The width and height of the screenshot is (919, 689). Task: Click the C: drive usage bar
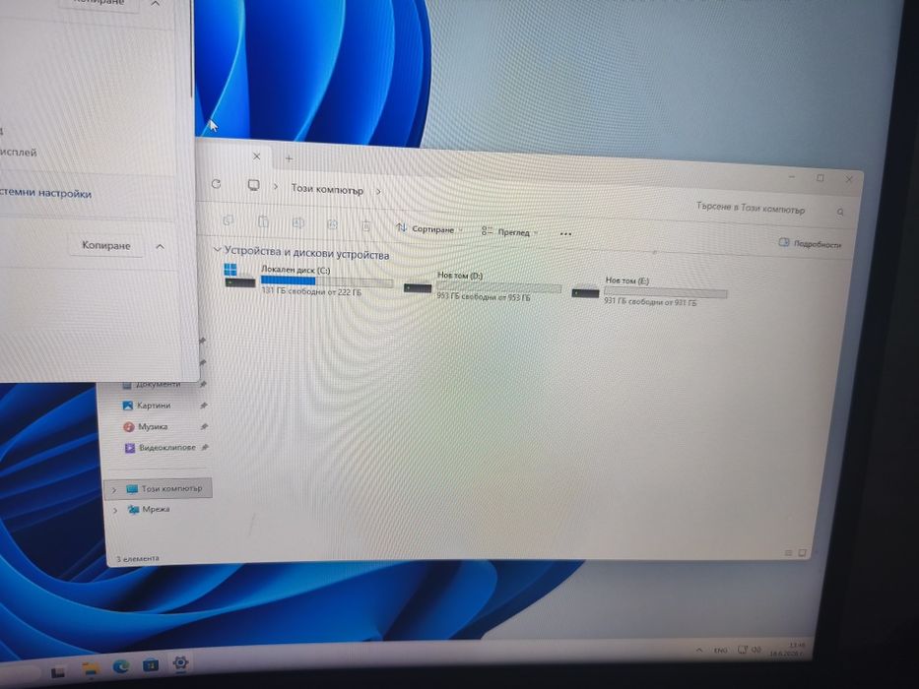327,282
